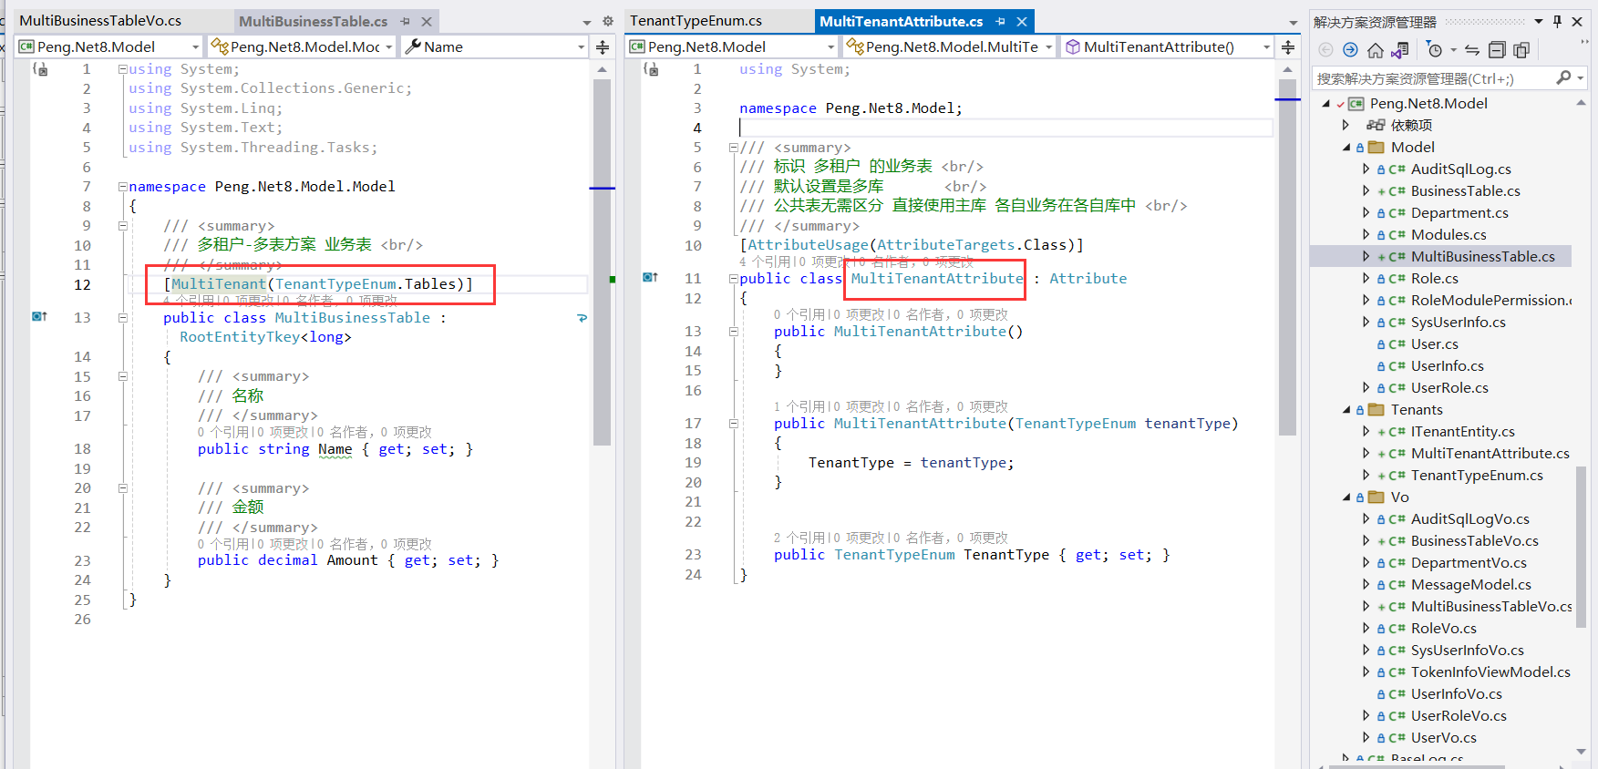Show all files in Solution Explorer
1598x769 pixels.
click(1521, 50)
